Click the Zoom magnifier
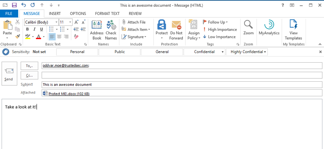This screenshot has height=149, width=324. [248, 28]
